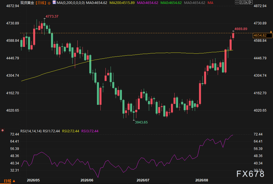Click the 4654.82 current price tag
This screenshot has height=184, width=273.
(x=263, y=35)
